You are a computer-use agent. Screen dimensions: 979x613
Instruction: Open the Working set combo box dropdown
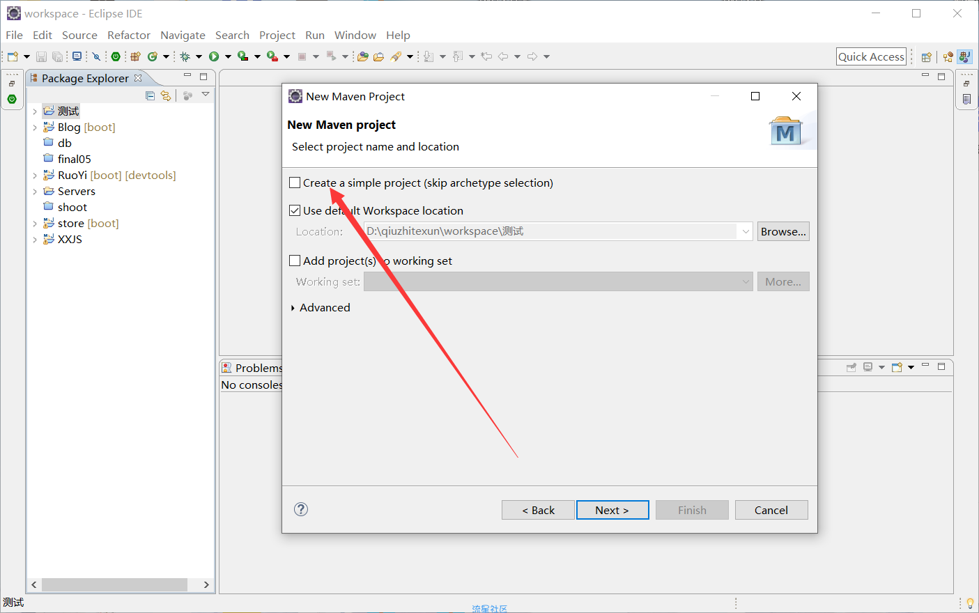point(746,281)
